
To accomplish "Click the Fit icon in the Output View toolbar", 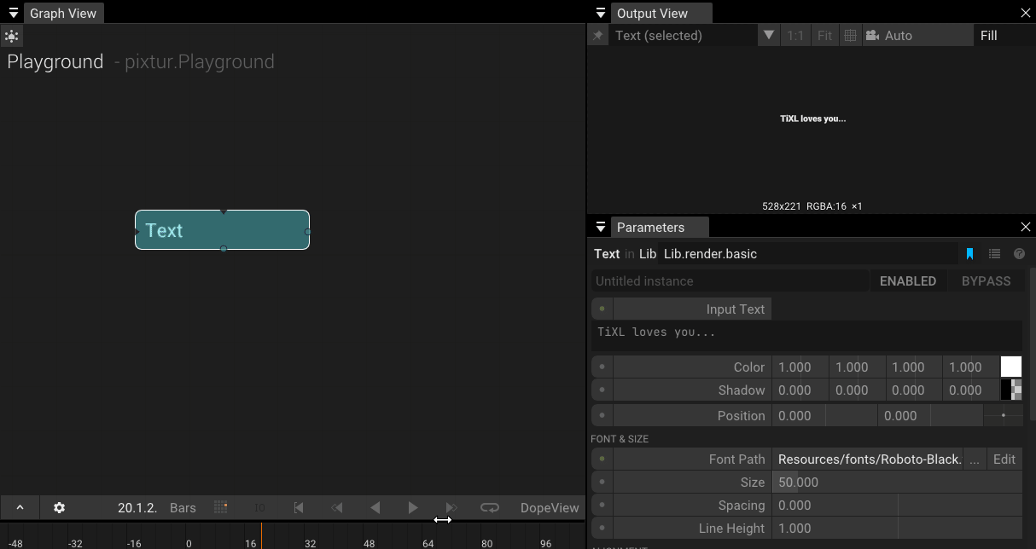I will (x=824, y=35).
